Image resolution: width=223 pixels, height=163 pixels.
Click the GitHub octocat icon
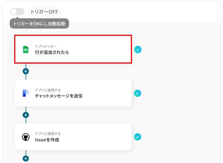click(26, 137)
